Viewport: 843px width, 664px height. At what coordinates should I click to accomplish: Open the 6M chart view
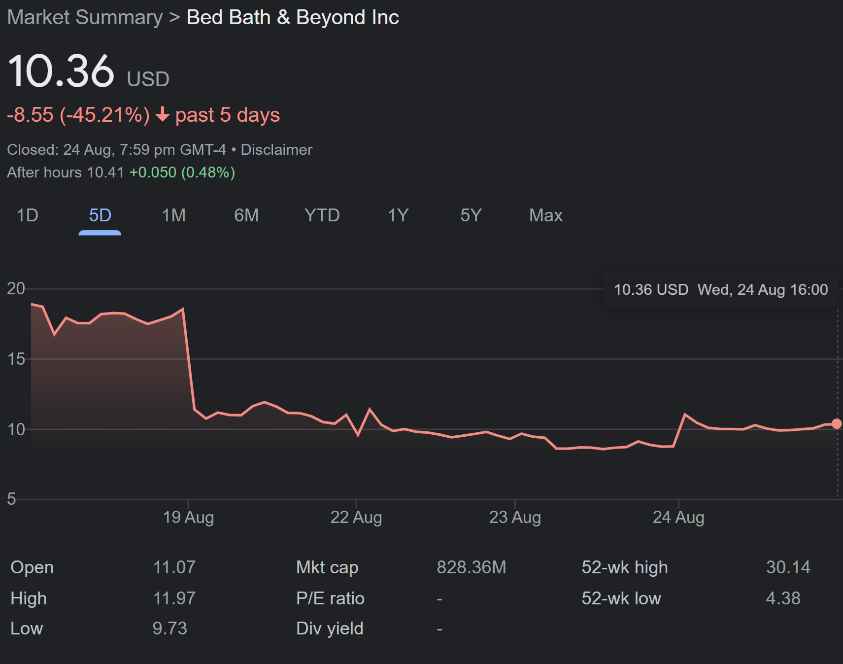click(x=246, y=215)
